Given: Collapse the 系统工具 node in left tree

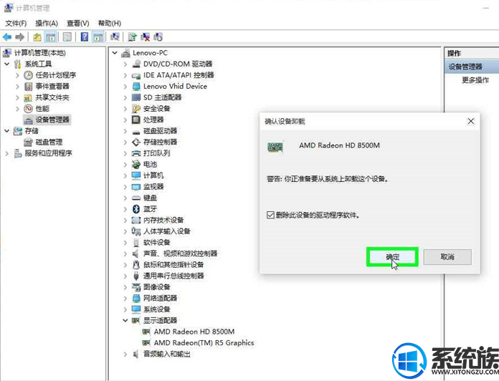Looking at the screenshot, I should click(x=7, y=64).
